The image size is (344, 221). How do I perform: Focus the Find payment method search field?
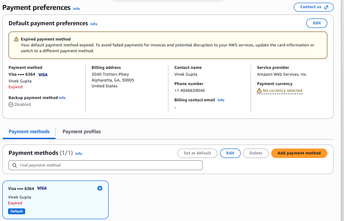tap(106, 165)
